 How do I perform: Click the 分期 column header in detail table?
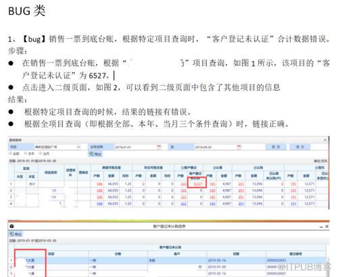118,254
